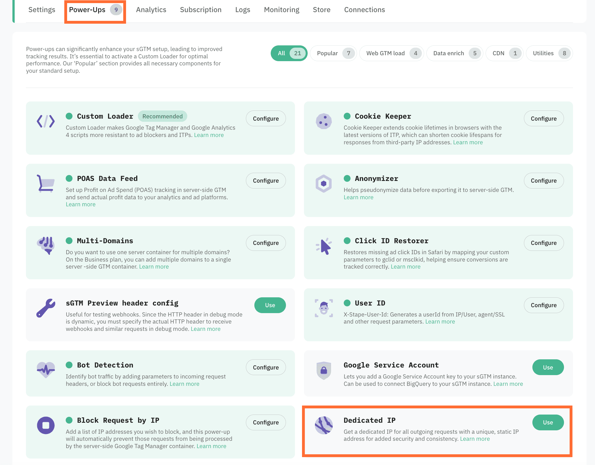595x465 pixels.
Task: Toggle the status dot next to Custom Loader
Action: 69,116
